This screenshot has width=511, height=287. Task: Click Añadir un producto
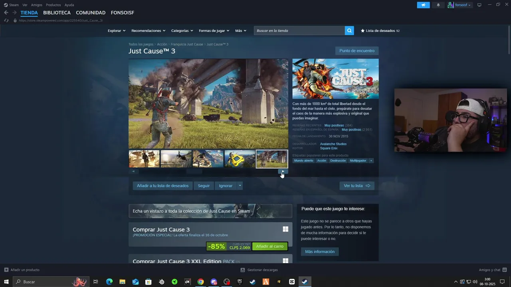tap(22, 270)
